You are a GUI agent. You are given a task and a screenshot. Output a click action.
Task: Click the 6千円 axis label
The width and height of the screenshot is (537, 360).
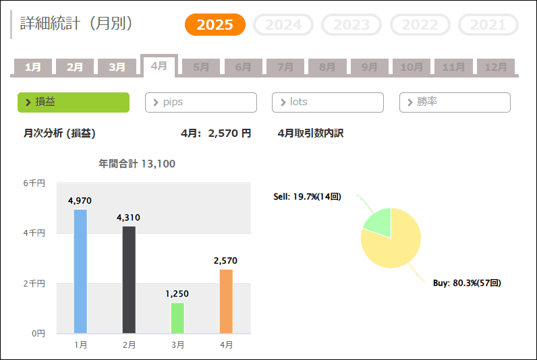[x=34, y=183]
